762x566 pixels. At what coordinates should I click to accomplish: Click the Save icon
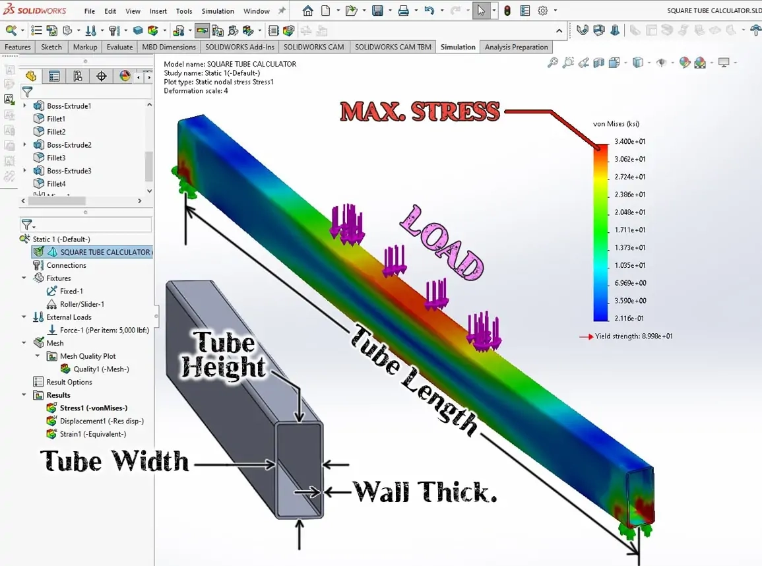click(377, 11)
